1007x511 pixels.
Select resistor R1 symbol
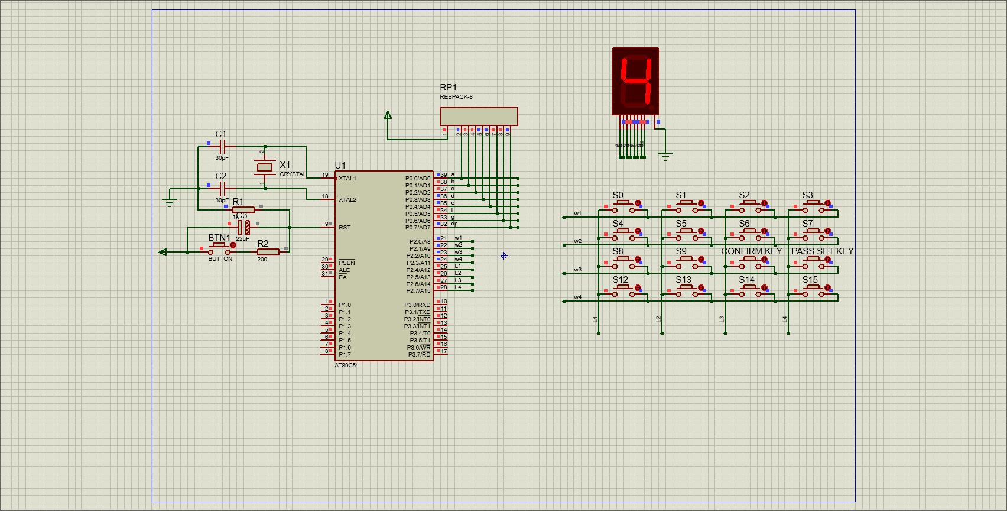click(x=243, y=209)
